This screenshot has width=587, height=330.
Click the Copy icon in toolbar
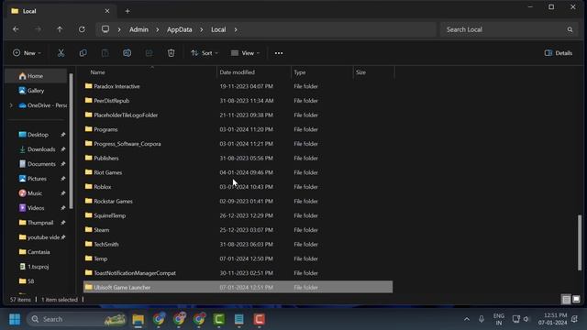(x=83, y=53)
